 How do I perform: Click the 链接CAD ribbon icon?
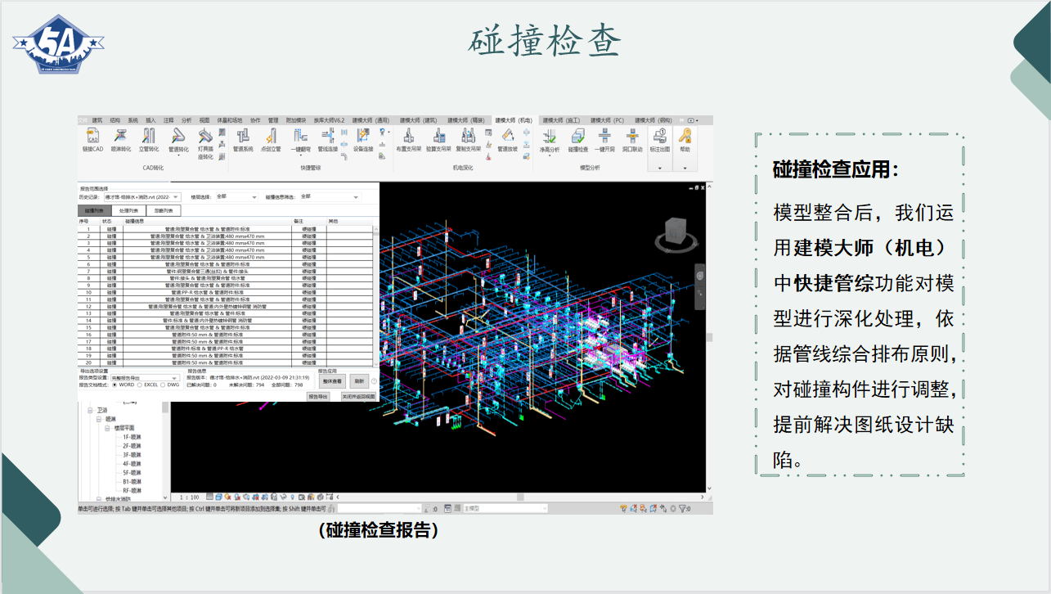click(x=92, y=139)
